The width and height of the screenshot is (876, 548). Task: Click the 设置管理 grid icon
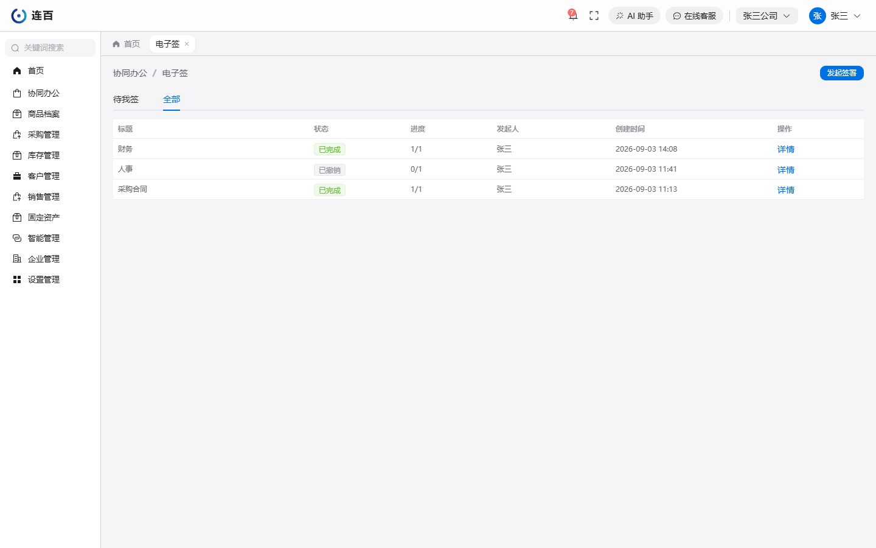(17, 280)
